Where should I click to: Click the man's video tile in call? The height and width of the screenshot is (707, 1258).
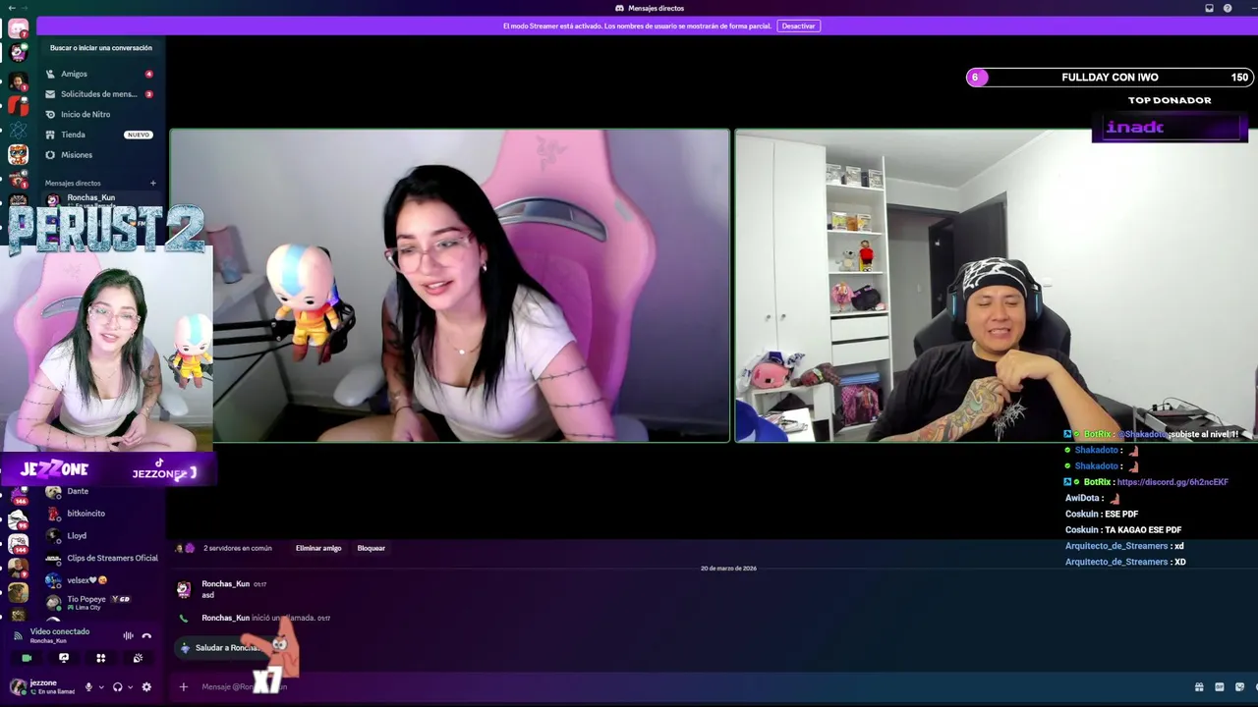[x=996, y=286]
